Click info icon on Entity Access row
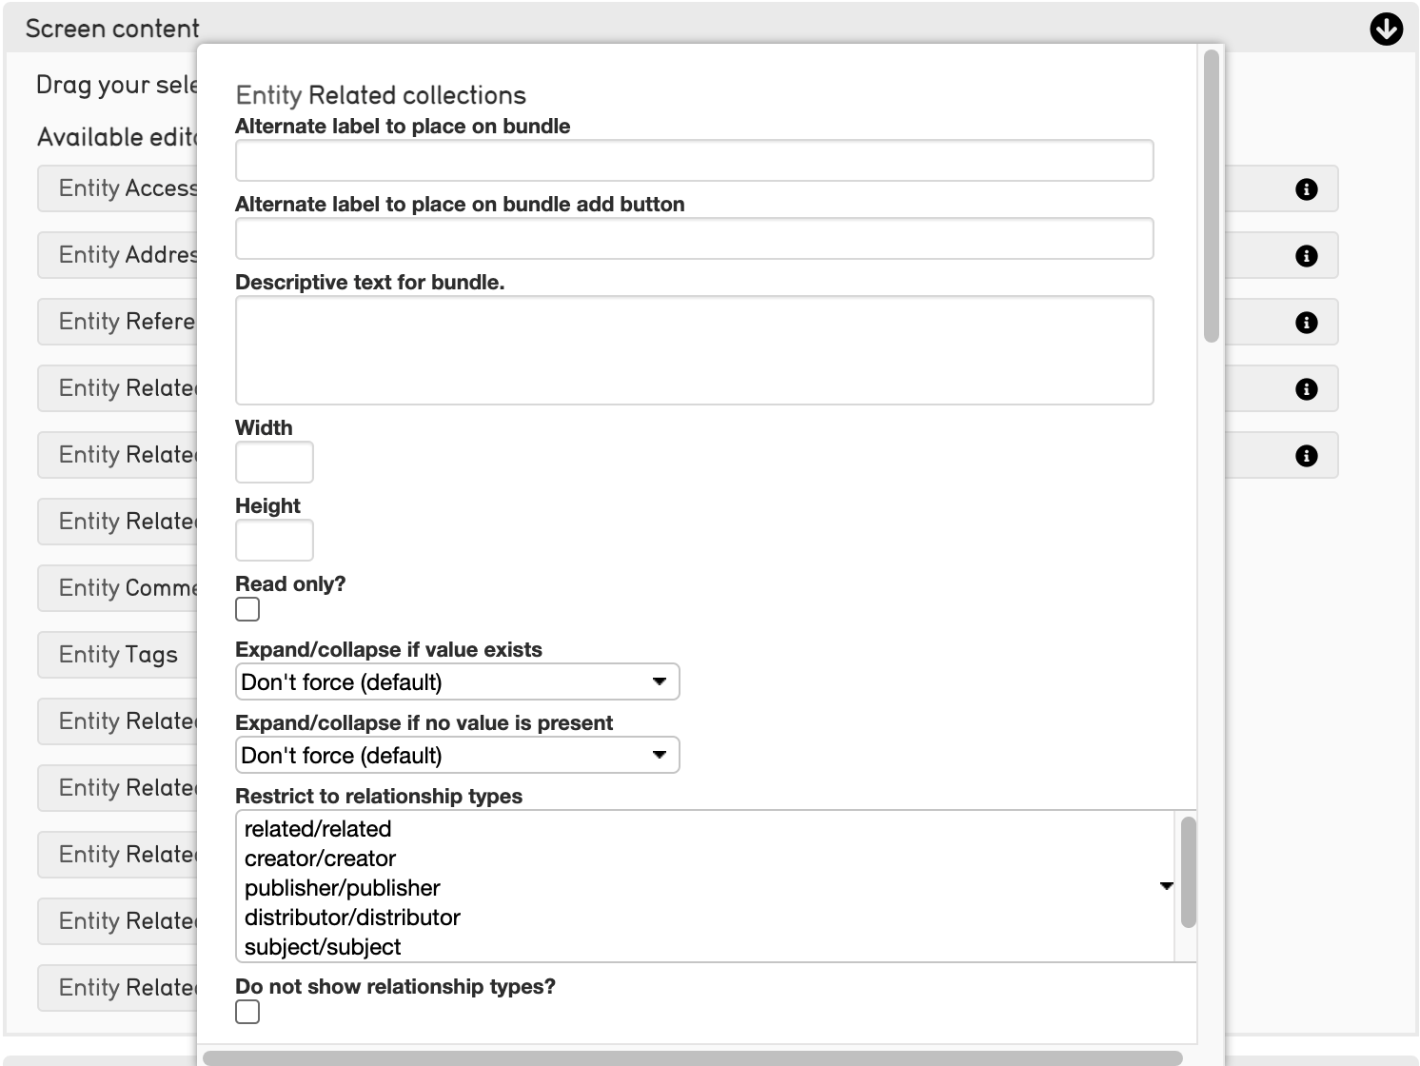This screenshot has height=1066, width=1420. click(1307, 189)
